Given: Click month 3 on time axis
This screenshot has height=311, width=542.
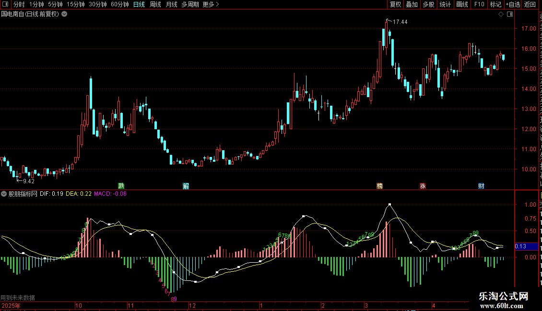Looking at the screenshot, I should tap(366, 305).
